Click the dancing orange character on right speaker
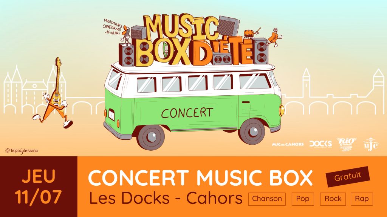Screen dimensions: 387x217 (274, 37)
